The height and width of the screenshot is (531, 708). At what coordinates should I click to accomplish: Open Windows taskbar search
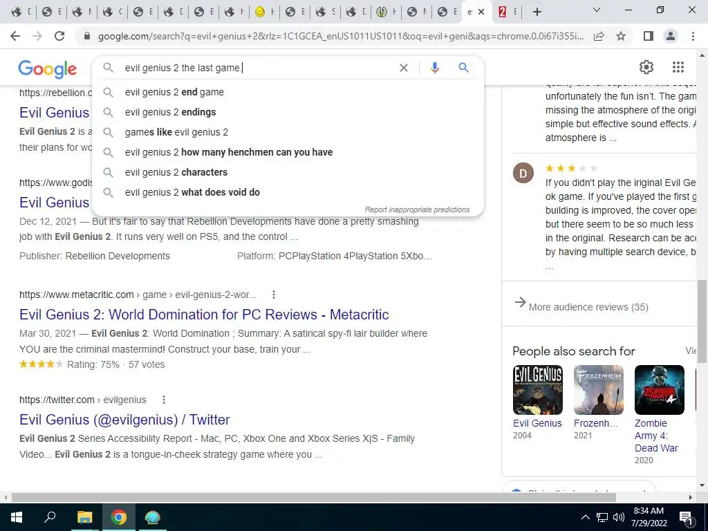tap(50, 517)
